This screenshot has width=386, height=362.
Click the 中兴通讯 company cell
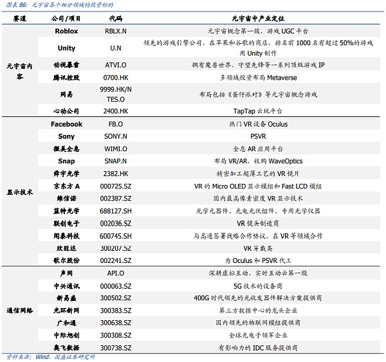[66, 286]
